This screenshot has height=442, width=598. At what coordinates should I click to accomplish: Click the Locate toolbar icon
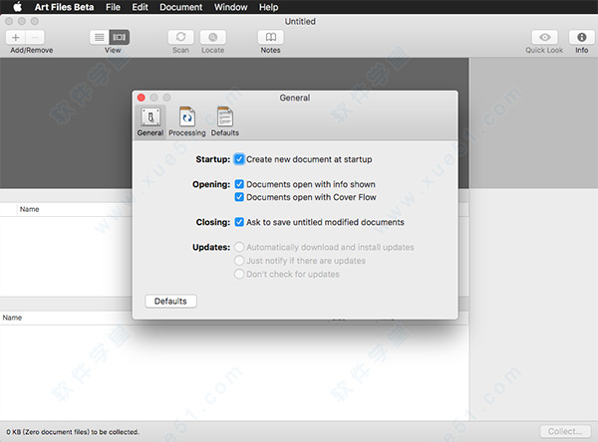213,38
